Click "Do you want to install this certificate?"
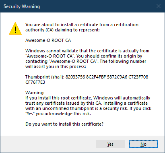Image resolution: width=165 pixels, height=153 pixels. (64, 124)
